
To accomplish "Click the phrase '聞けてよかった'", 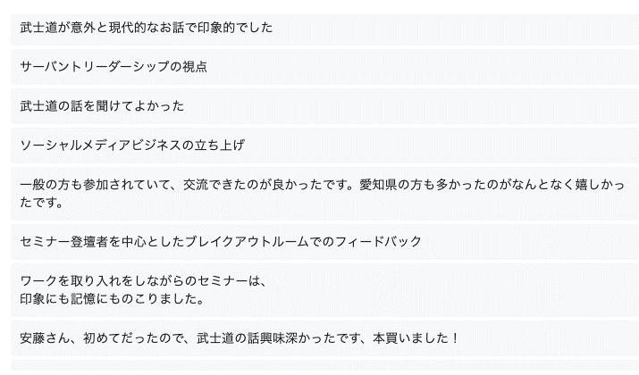I will [139, 106].
